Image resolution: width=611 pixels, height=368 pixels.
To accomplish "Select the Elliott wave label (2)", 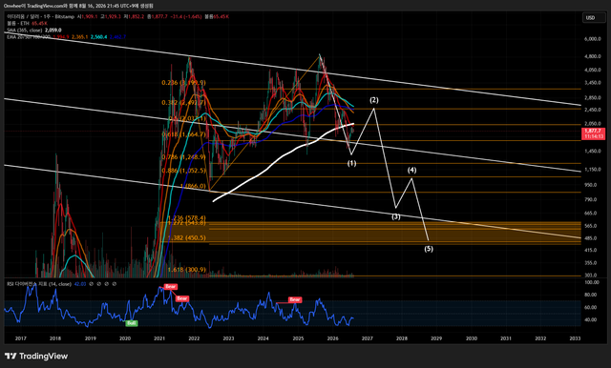I will (373, 100).
